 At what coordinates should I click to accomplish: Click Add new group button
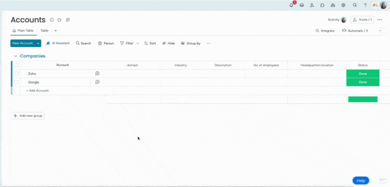pyautogui.click(x=28, y=116)
